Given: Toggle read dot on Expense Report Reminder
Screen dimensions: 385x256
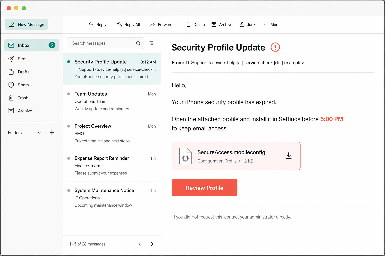Looking at the screenshot, I should [69, 158].
